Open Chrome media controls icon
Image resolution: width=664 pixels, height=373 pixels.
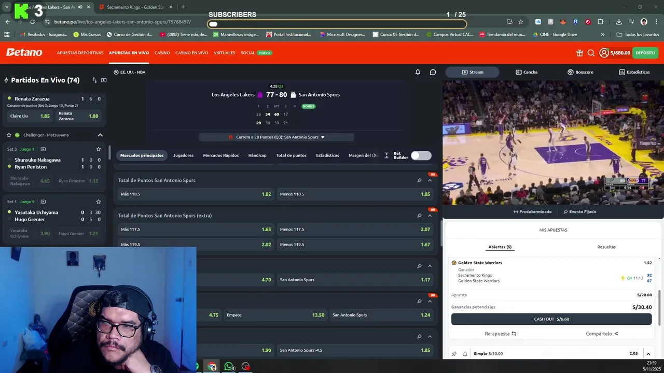(631, 22)
